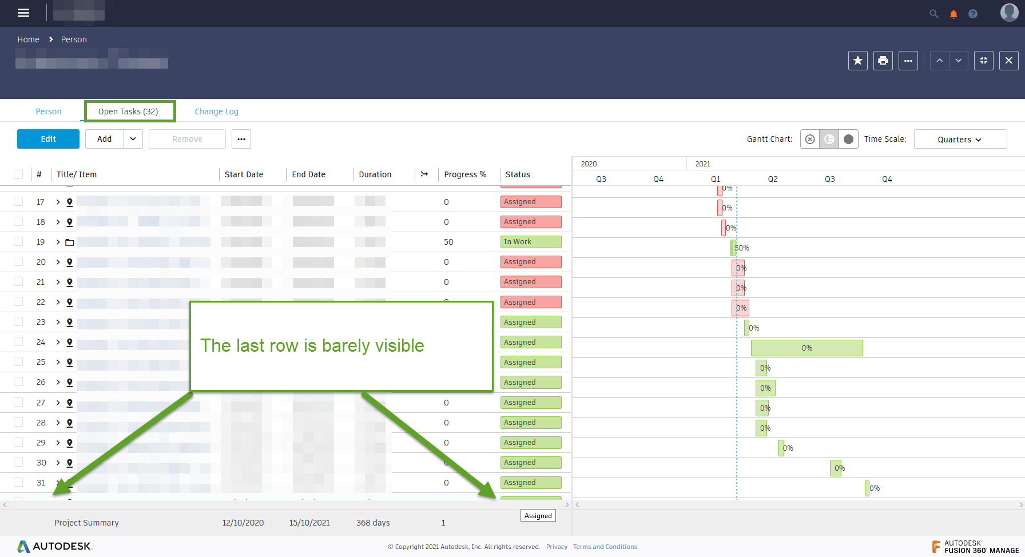
Task: Open the user profile avatar
Action: click(x=1009, y=13)
